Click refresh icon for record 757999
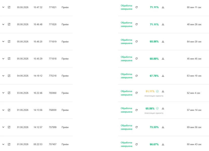209x151 pixels. 137,127
